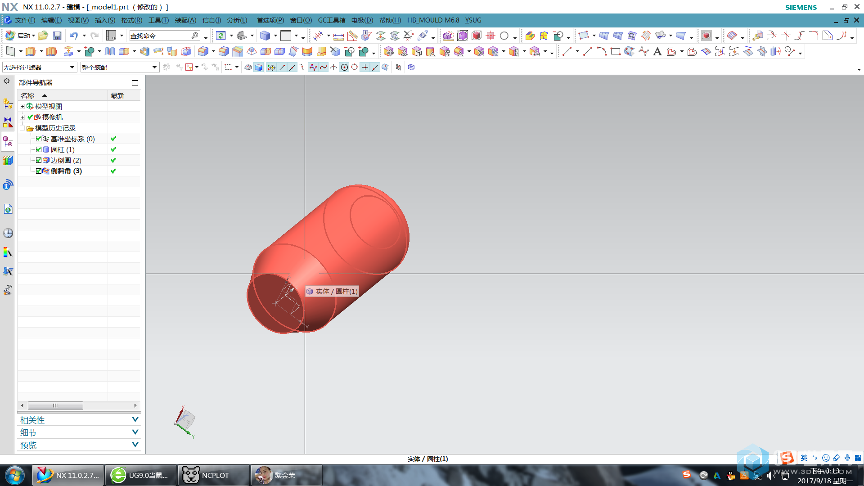Click navigator scrollbar right arrow
Screen dimensions: 864x486
[x=135, y=405]
